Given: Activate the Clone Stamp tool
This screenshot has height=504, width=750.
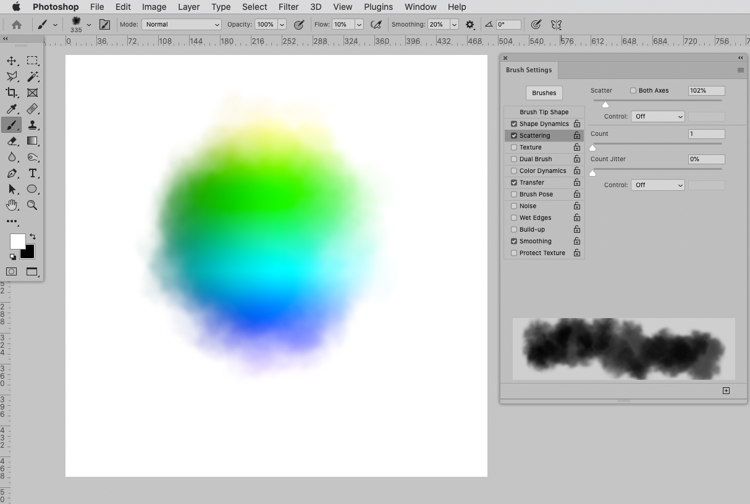Looking at the screenshot, I should click(x=33, y=125).
